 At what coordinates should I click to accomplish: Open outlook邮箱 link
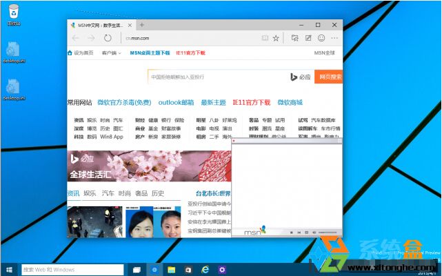177,102
